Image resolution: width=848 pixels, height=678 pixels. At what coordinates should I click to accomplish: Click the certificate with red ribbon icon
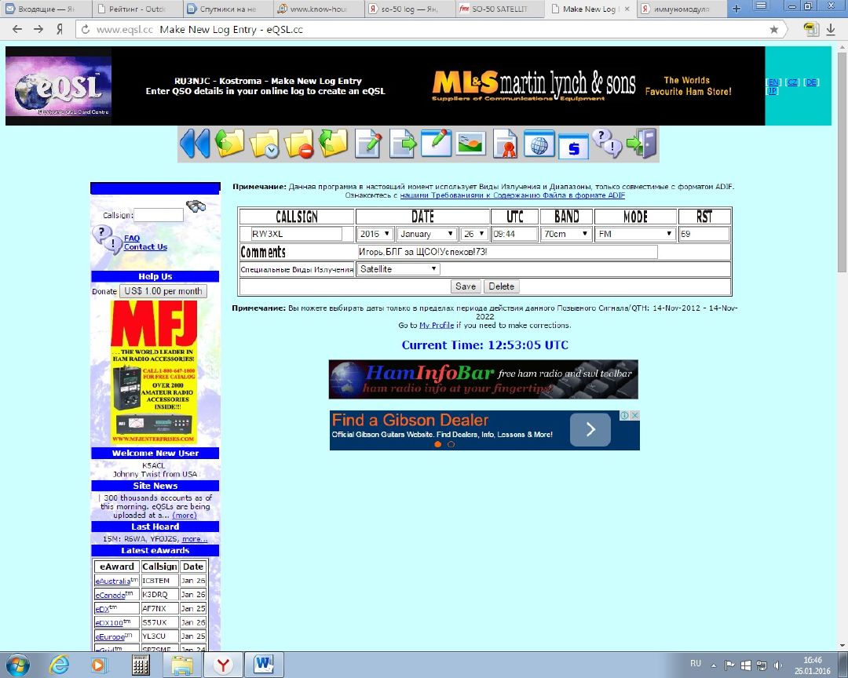505,144
